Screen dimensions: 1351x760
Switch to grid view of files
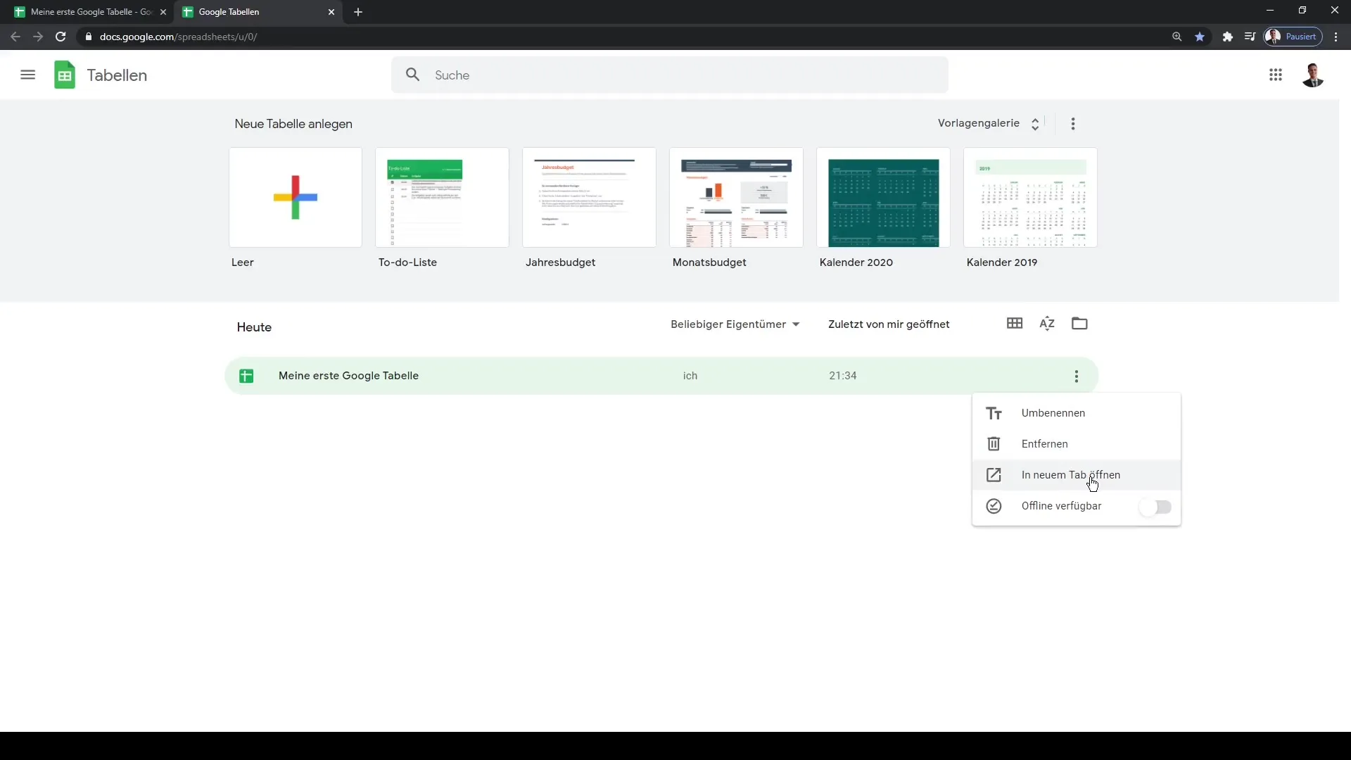click(1015, 323)
